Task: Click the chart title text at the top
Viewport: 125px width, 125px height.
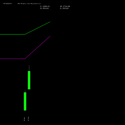Action: [22, 4]
